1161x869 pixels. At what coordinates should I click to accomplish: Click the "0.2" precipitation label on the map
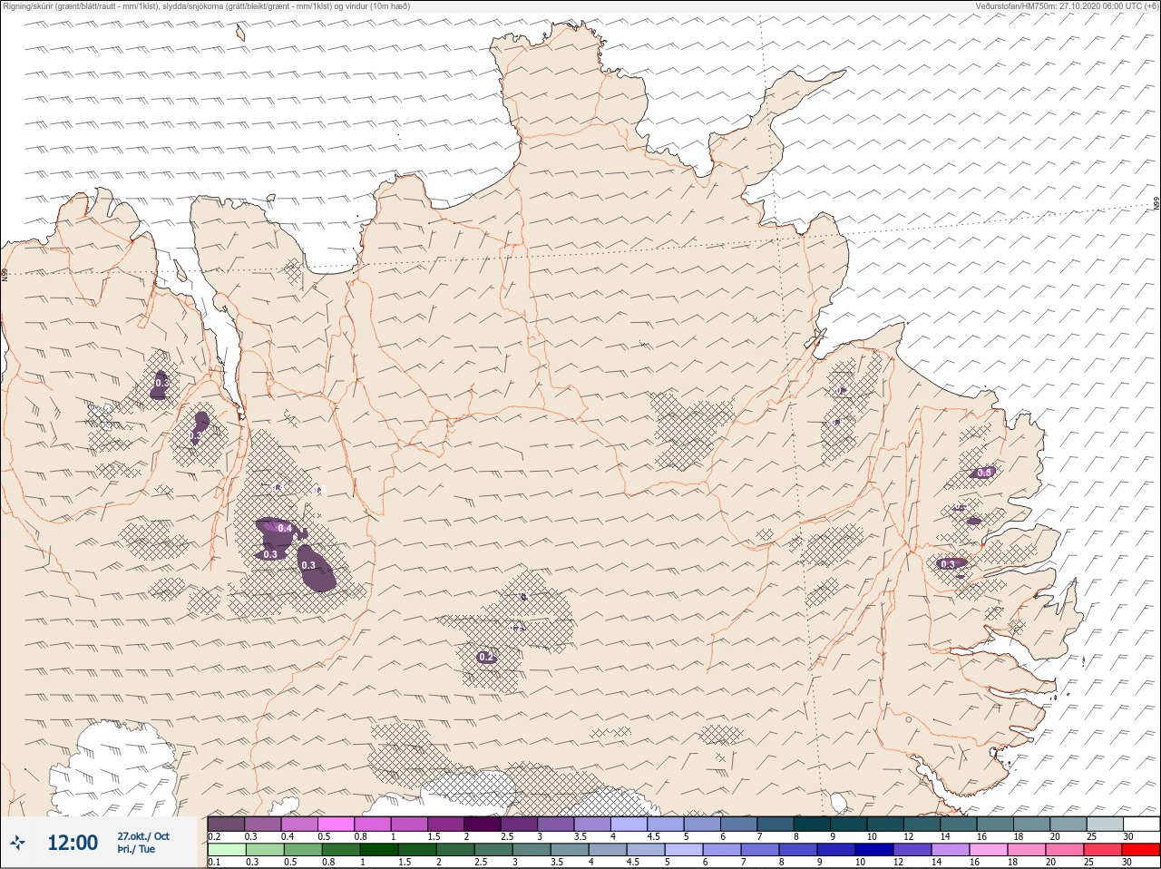pyautogui.click(x=486, y=657)
